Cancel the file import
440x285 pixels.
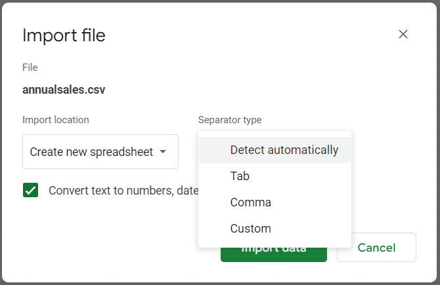pyautogui.click(x=376, y=248)
